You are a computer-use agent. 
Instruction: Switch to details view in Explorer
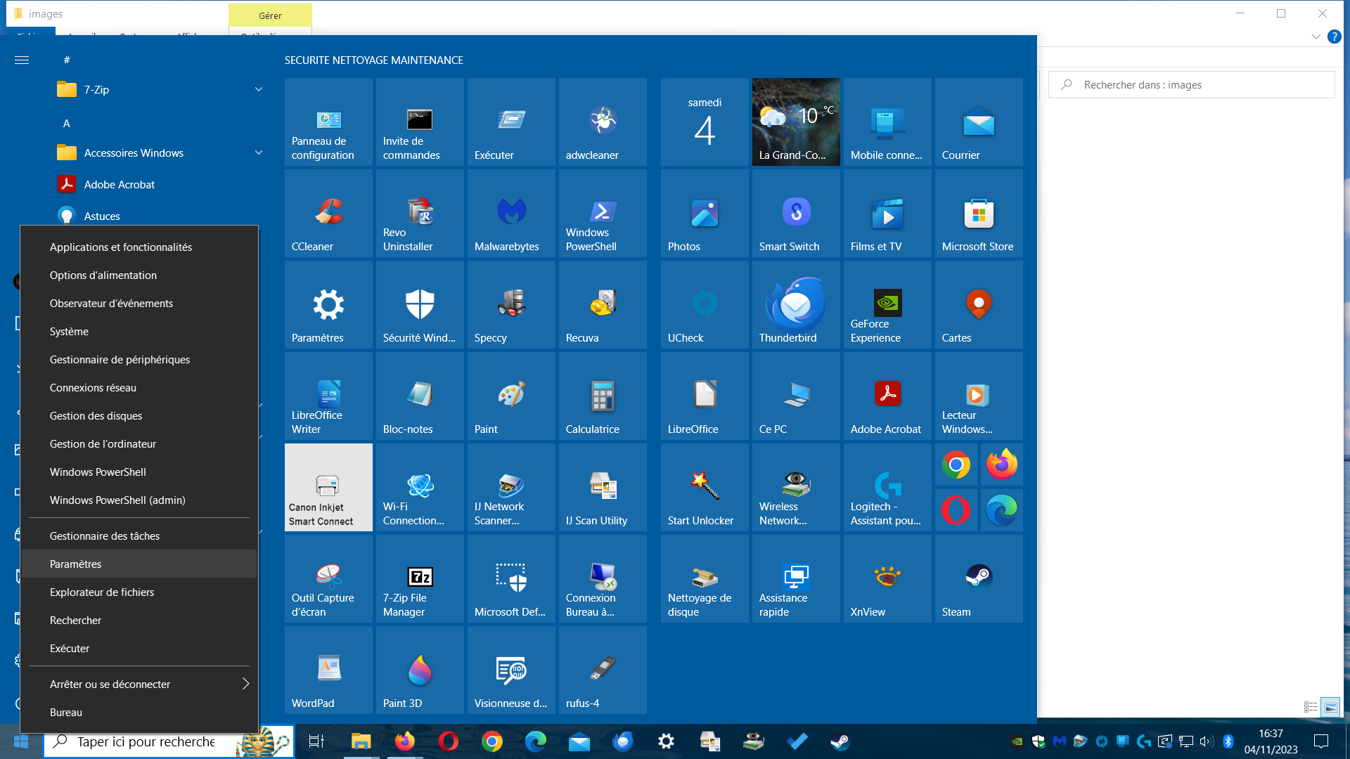[x=1311, y=708]
